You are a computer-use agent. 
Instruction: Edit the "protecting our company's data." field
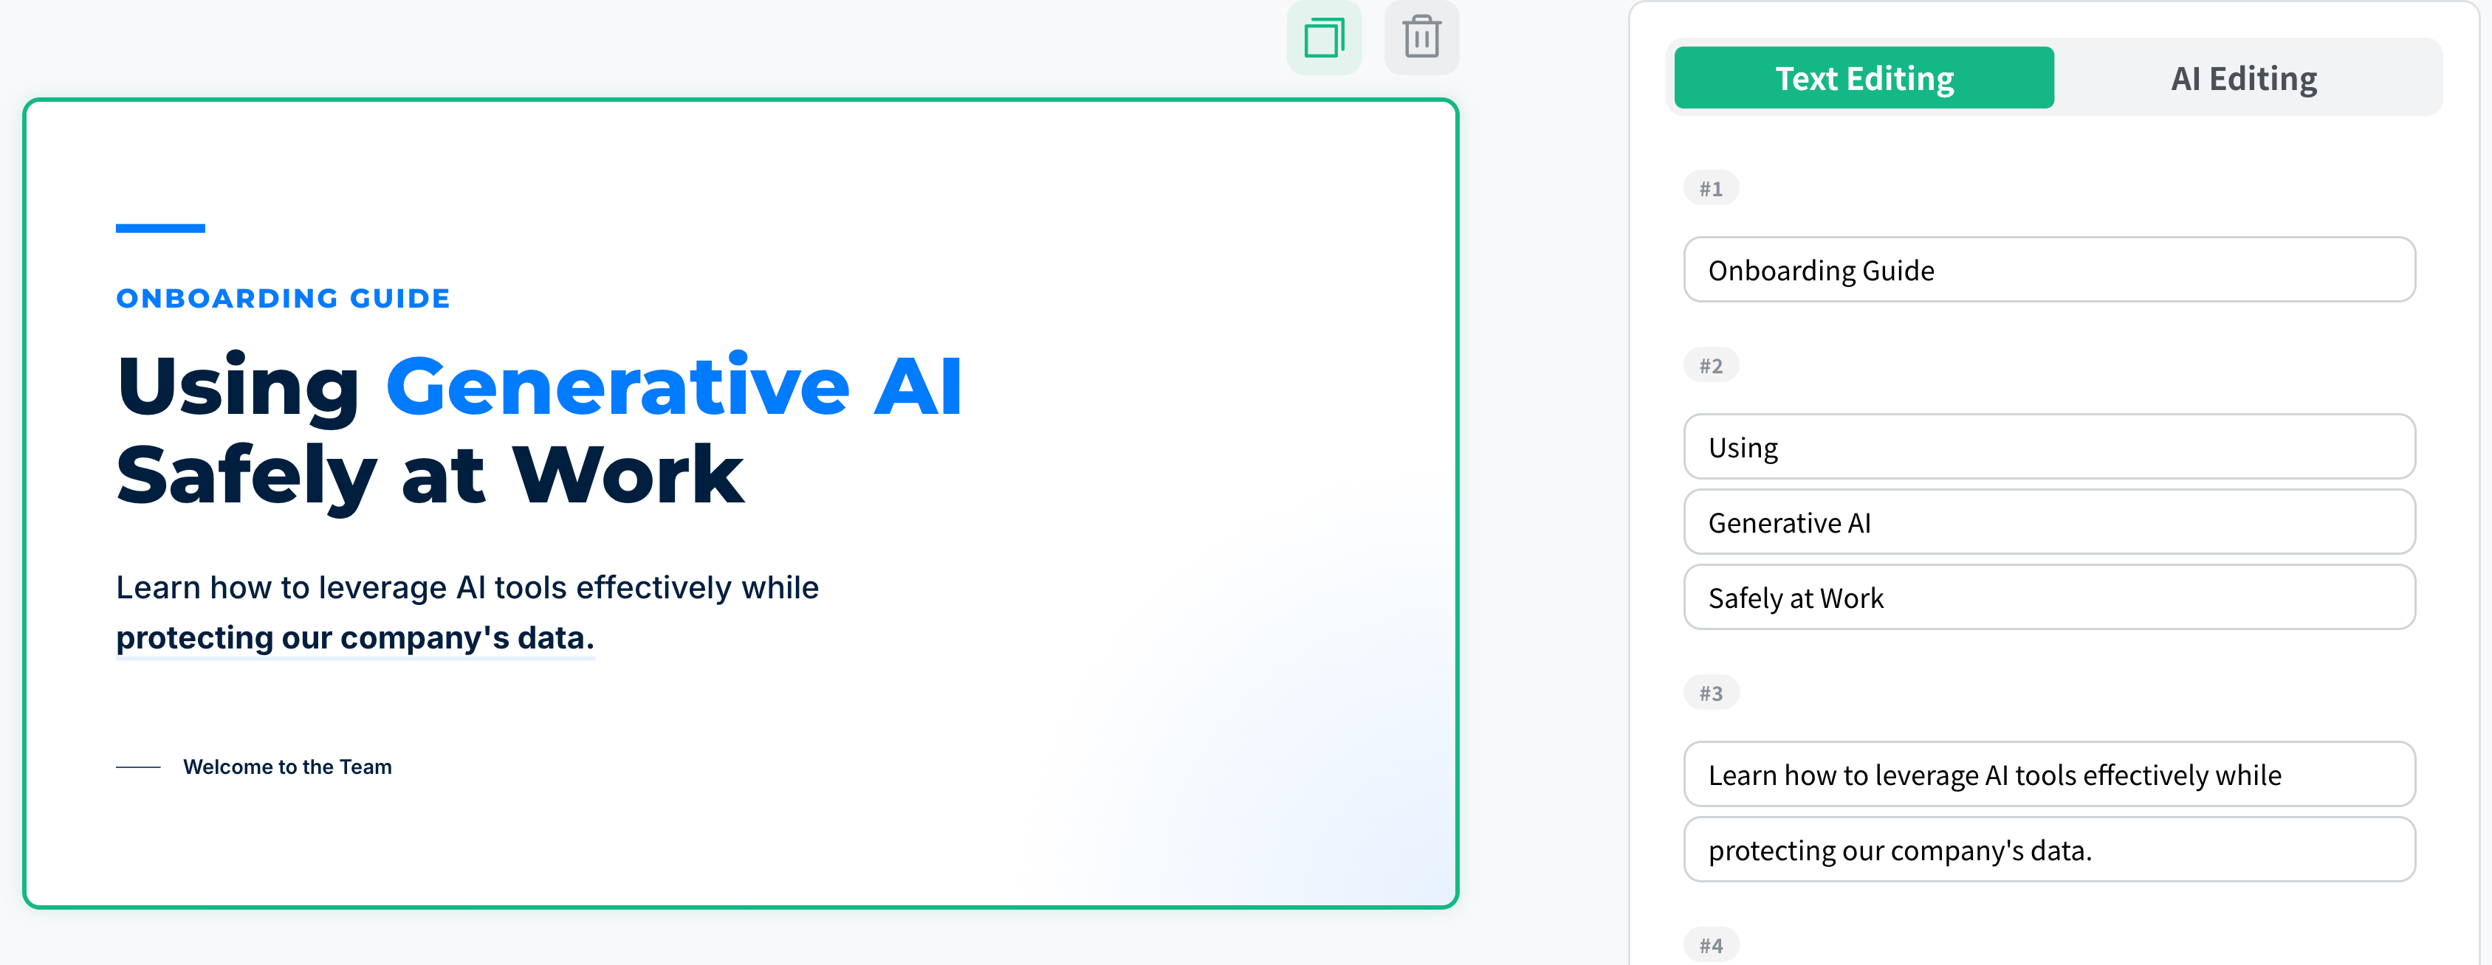click(x=2049, y=850)
